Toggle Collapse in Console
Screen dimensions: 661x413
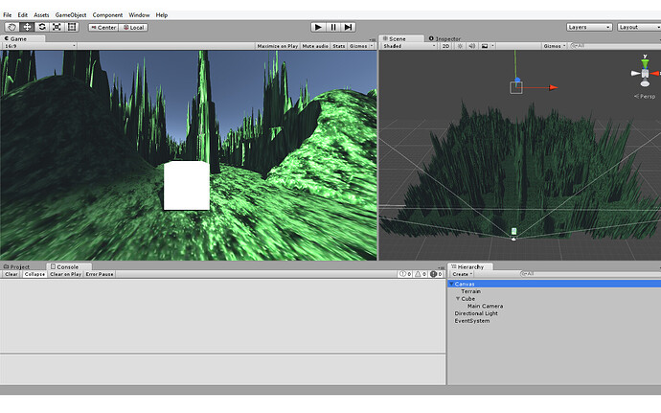(34, 274)
